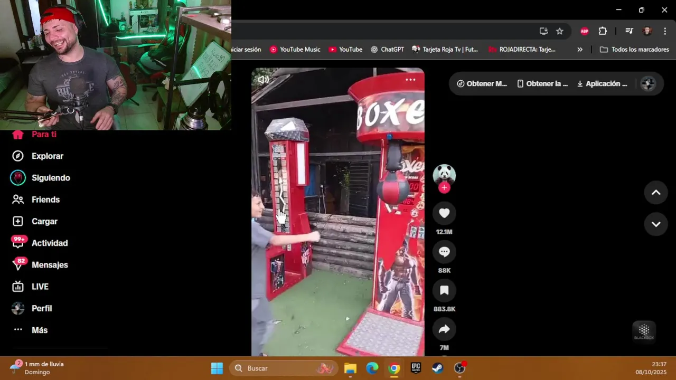Click Aplicación download button

[x=602, y=83]
